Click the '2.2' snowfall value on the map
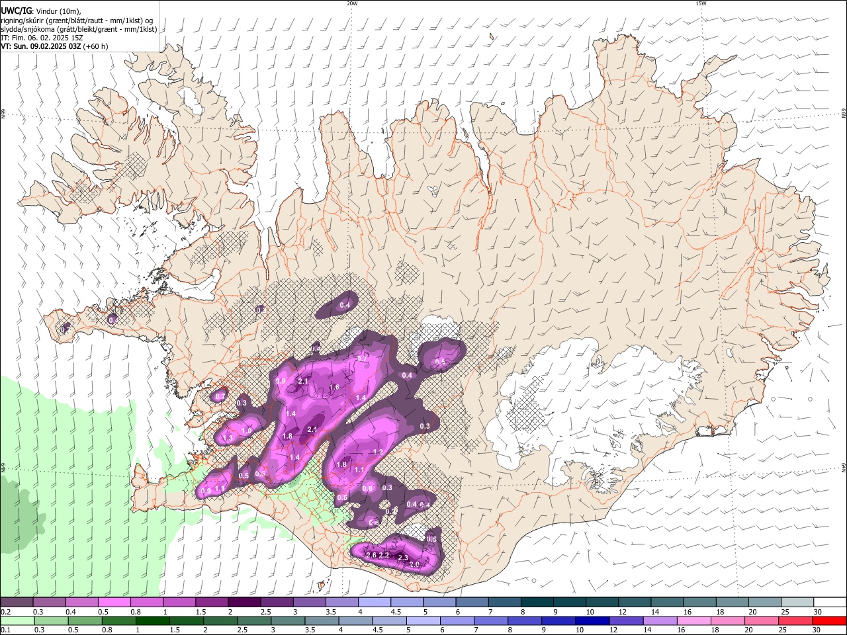The image size is (847, 635). click(x=383, y=555)
